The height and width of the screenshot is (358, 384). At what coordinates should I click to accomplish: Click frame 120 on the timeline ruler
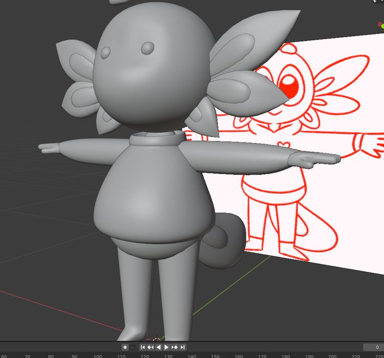pyautogui.click(x=145, y=356)
